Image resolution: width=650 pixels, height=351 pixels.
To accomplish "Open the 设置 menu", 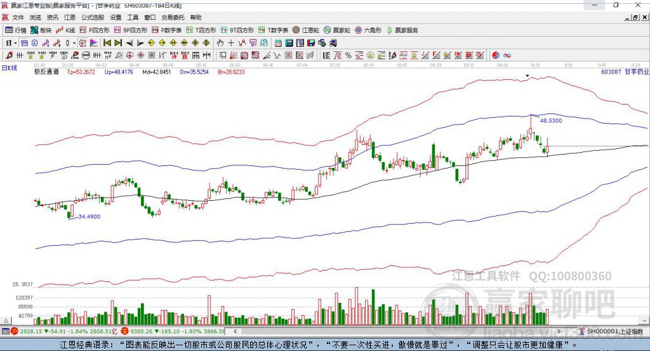I will [116, 17].
